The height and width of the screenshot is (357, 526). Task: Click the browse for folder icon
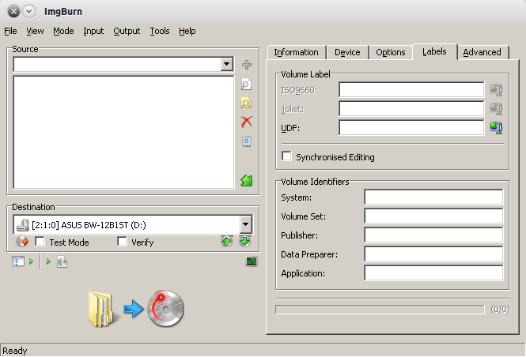(x=246, y=103)
